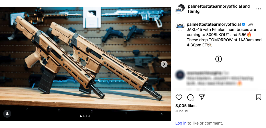The width and height of the screenshot is (266, 128).
Task: View the 3,005 likes list
Action: 186,106
